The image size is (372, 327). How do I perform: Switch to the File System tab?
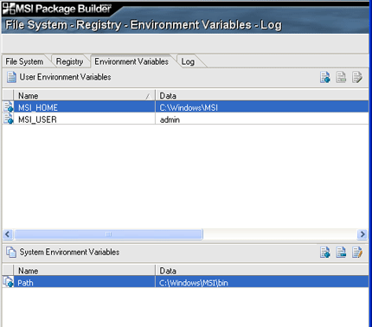[x=24, y=61]
